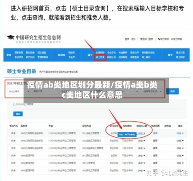Open 博士网报 in the 博士 menu
The image size is (193, 181).
tap(180, 57)
